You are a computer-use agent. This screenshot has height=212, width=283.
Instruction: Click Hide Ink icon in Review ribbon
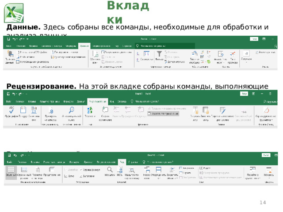pyautogui.click(x=266, y=110)
